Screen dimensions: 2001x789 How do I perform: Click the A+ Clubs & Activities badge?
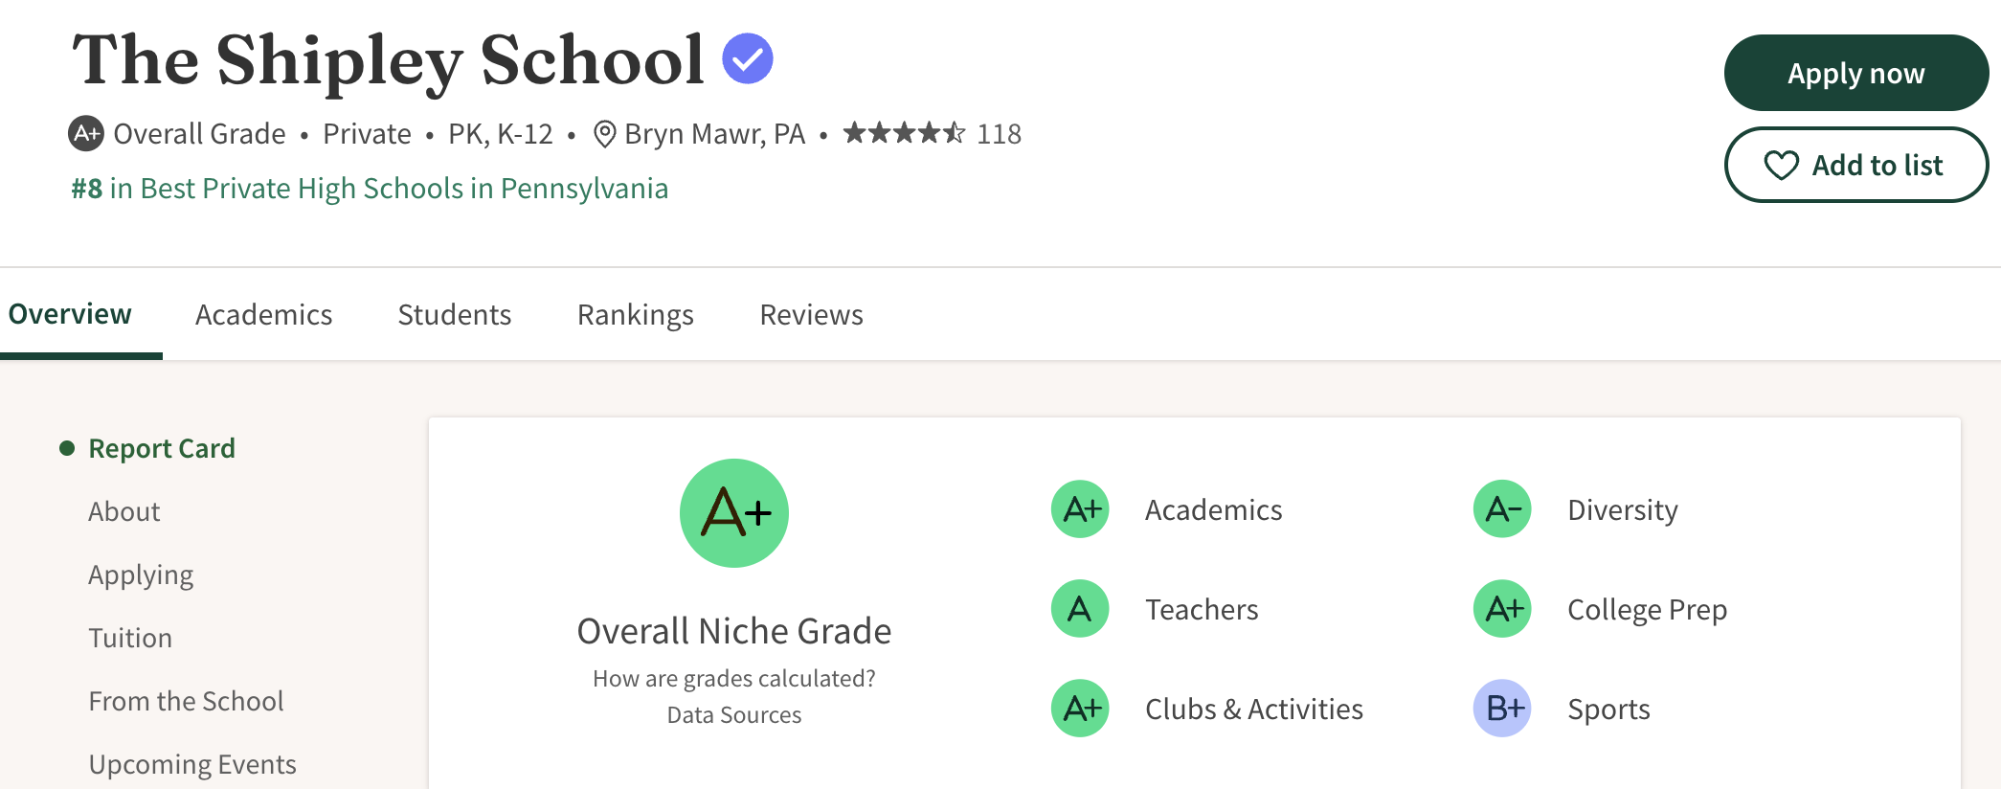coord(1081,709)
